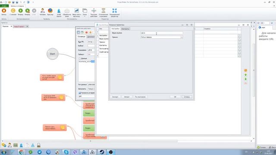Select the Основные tab in action properties
Screen dimensions: 276x155
[82, 37]
